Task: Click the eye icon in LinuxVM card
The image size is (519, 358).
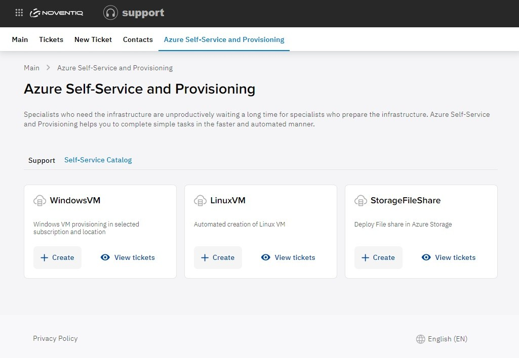Action: (265, 257)
